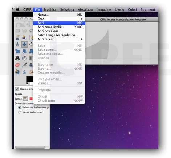
Task: Select the Foreground Select tool
Action: [x=24, y=37]
